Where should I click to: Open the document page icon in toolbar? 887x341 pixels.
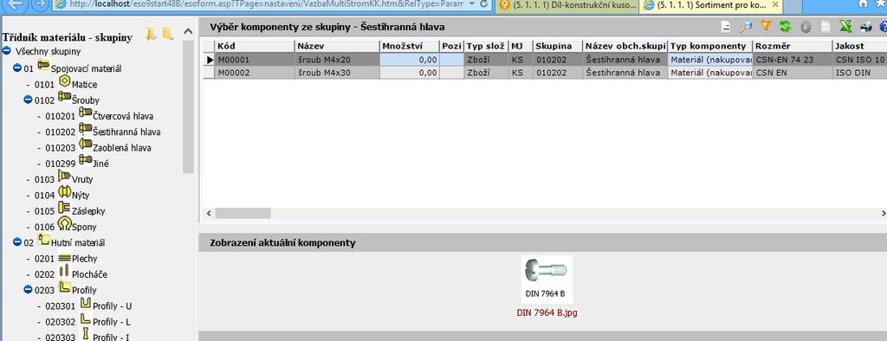(726, 27)
